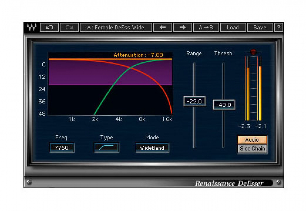Click the Attenuation -7.88 readout

click(x=138, y=55)
